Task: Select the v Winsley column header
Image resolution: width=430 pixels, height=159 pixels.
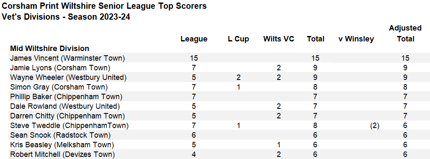Action: 356,39
